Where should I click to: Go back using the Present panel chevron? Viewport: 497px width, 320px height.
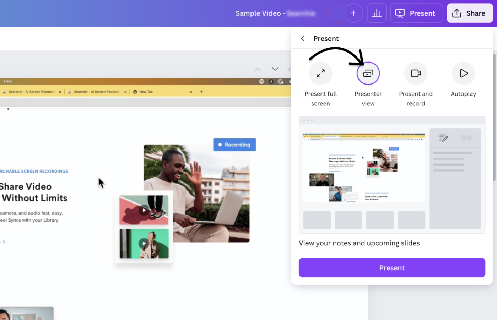303,38
